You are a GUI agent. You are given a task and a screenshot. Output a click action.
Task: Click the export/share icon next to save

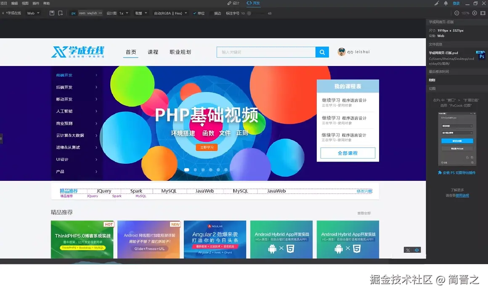point(60,13)
